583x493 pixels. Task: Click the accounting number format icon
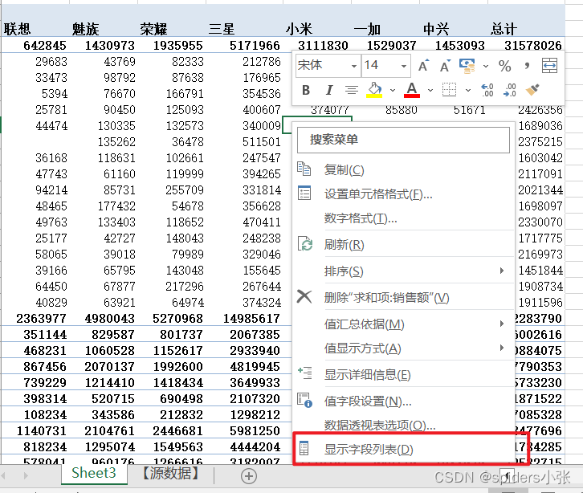(467, 66)
